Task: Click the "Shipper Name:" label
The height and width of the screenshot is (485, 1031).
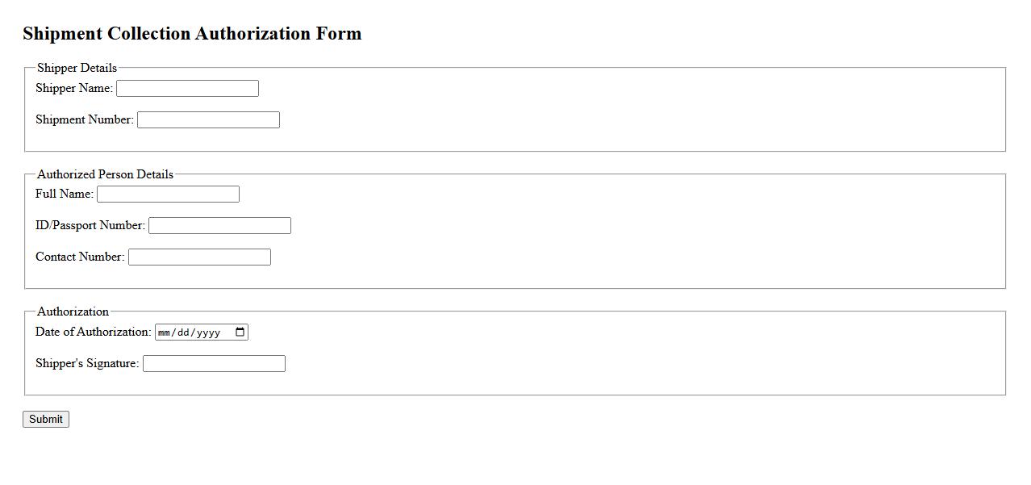Action: (74, 88)
